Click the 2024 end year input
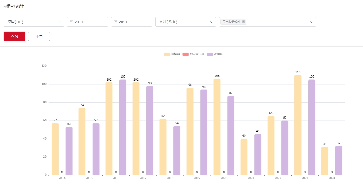 pyautogui.click(x=133, y=22)
